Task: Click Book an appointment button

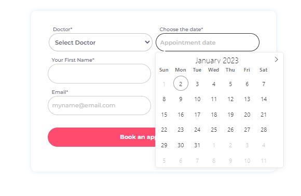Action: [x=102, y=137]
